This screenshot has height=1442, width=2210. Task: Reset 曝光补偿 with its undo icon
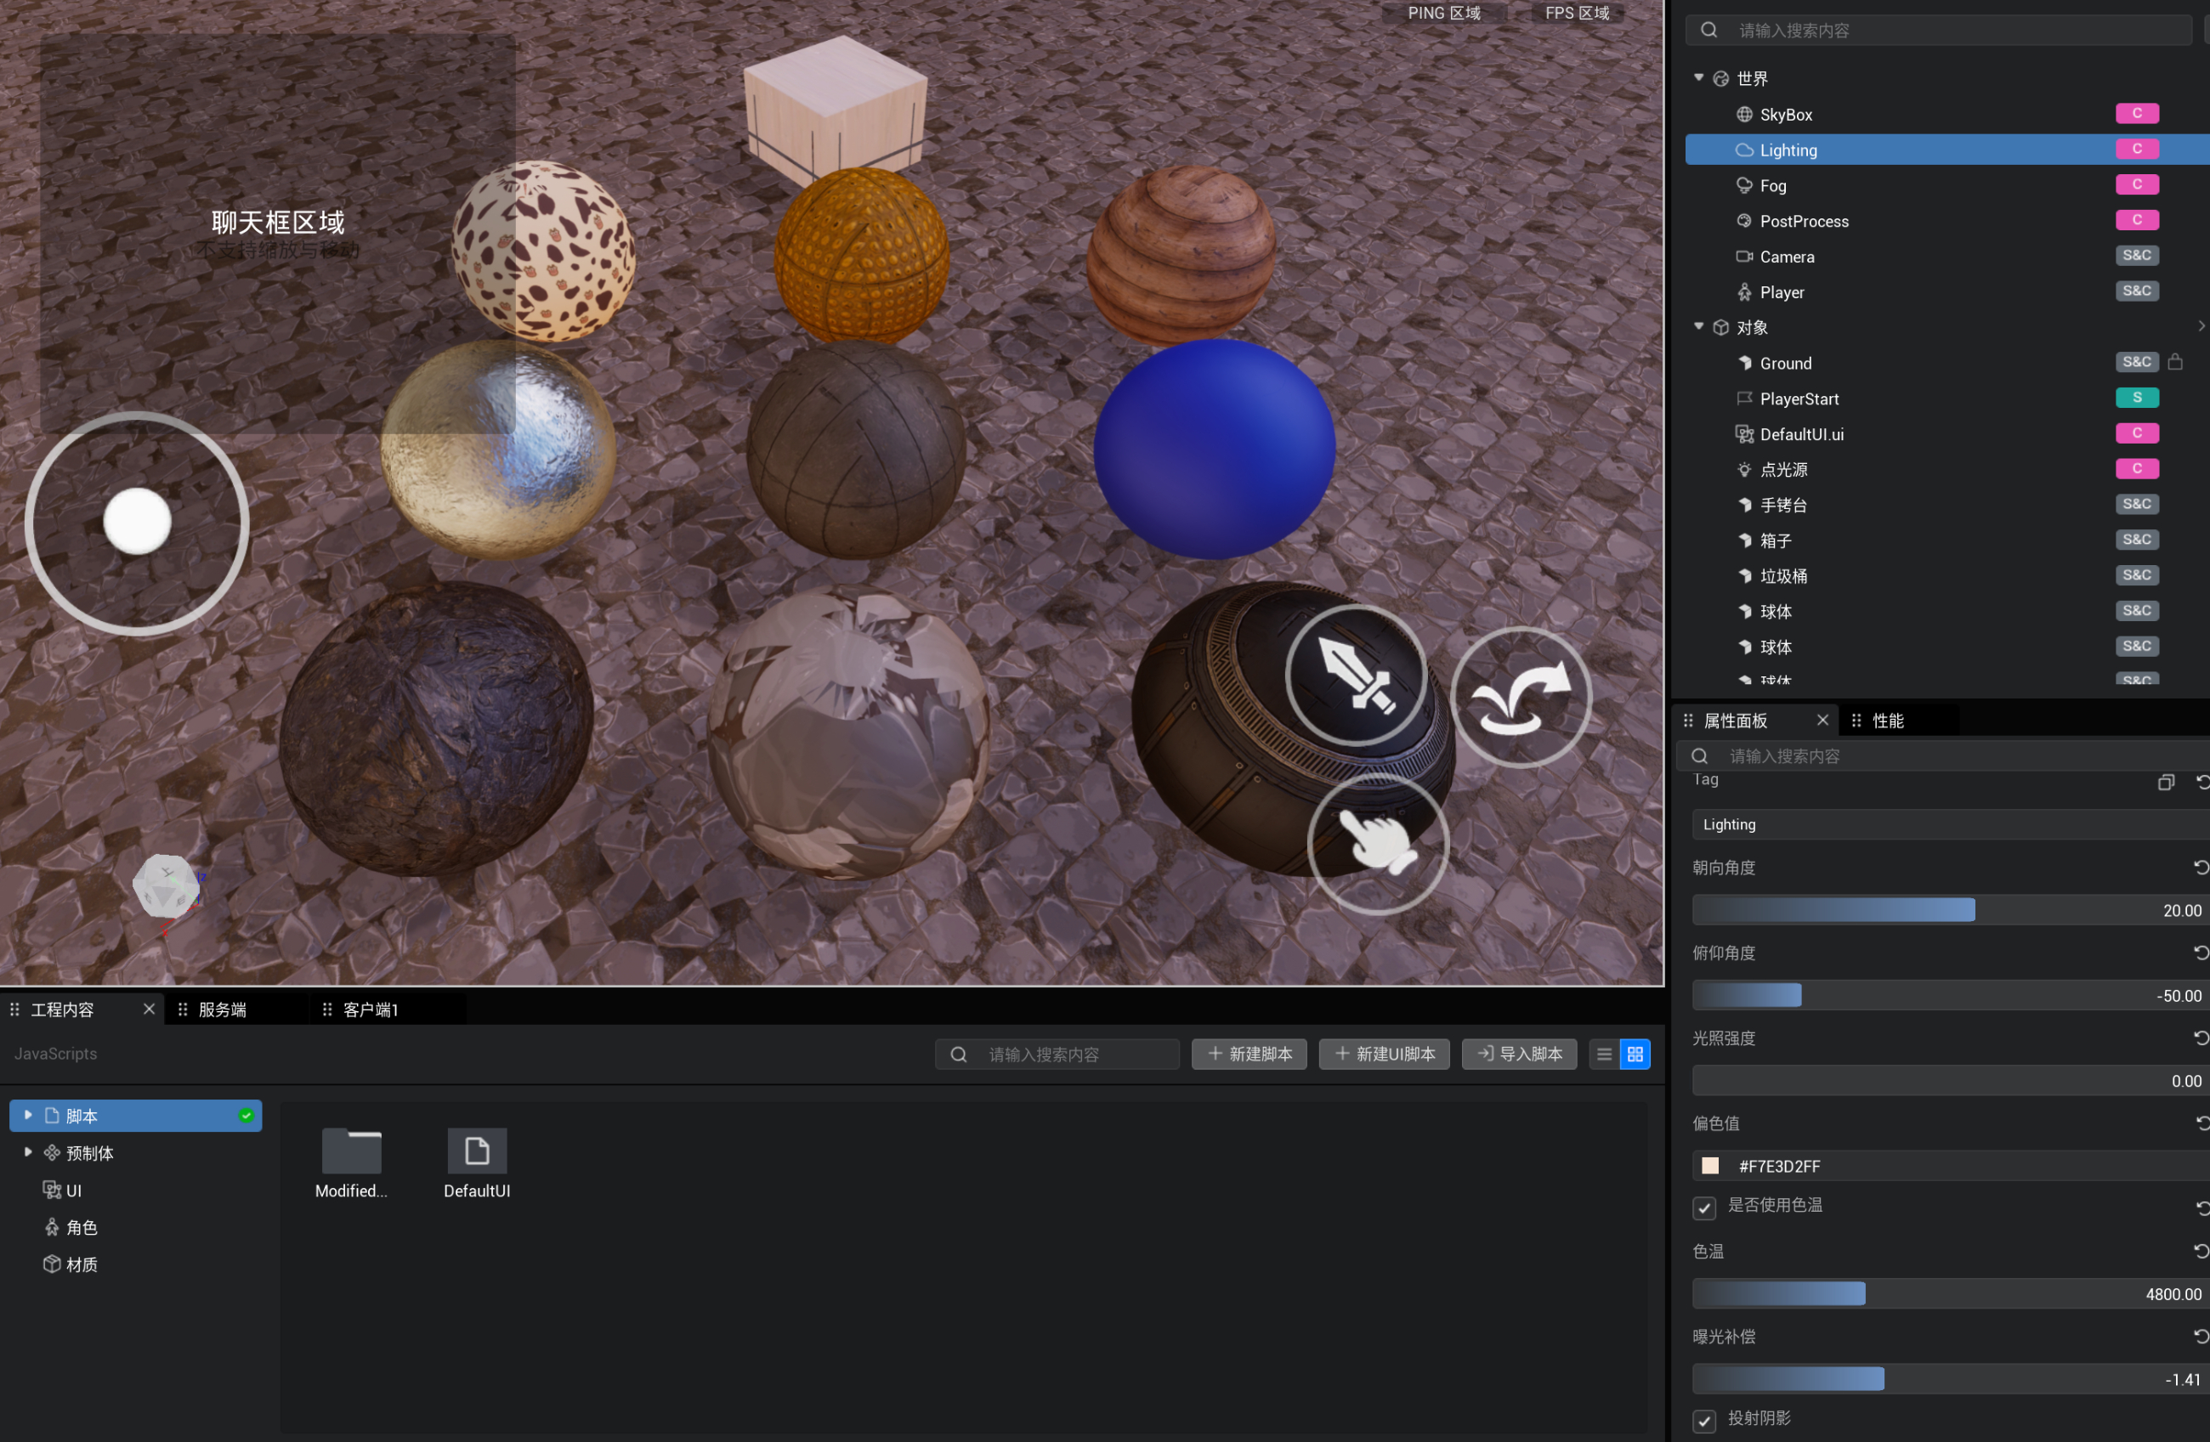tap(2201, 1336)
